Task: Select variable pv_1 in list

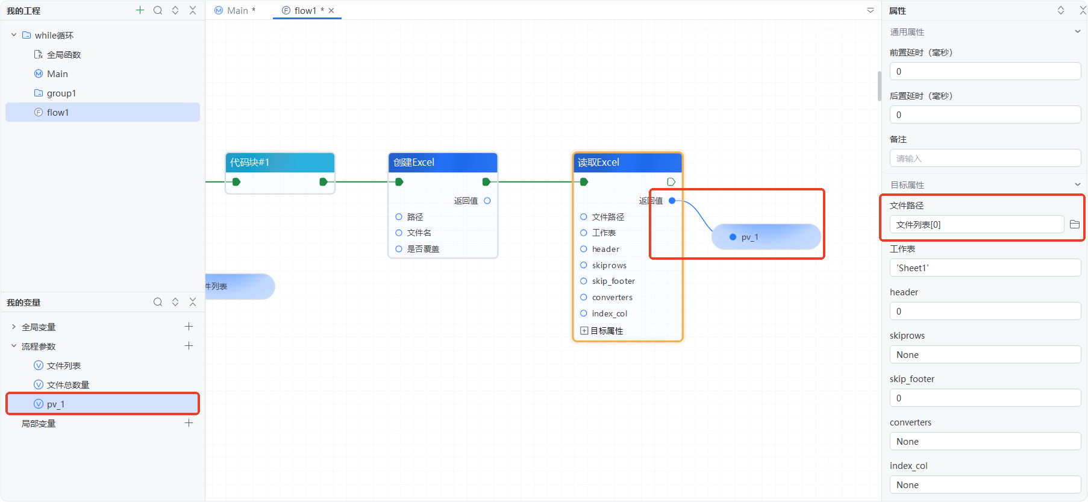Action: 102,404
